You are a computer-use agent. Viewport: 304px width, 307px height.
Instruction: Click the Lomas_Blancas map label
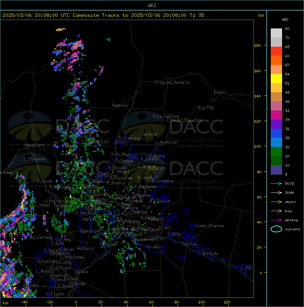[210, 226]
